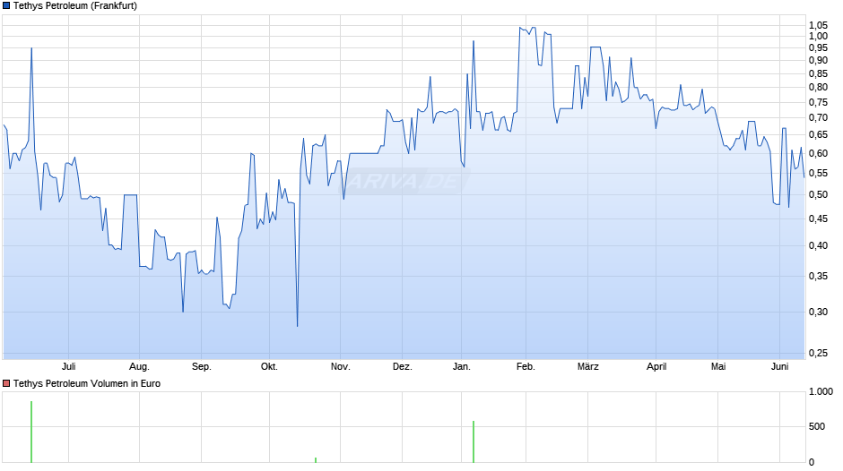
Task: Click the 0,30 price axis value
Action: (818, 312)
